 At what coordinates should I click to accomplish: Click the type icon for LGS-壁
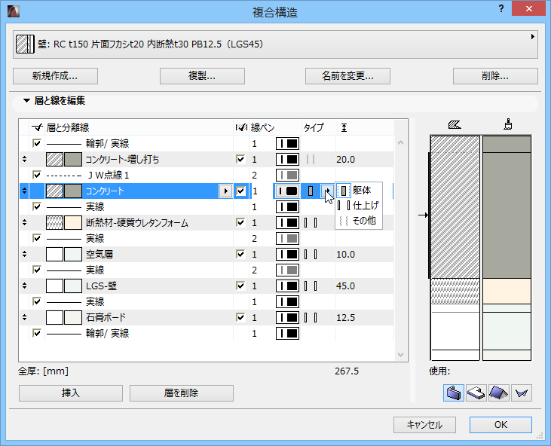coord(311,286)
